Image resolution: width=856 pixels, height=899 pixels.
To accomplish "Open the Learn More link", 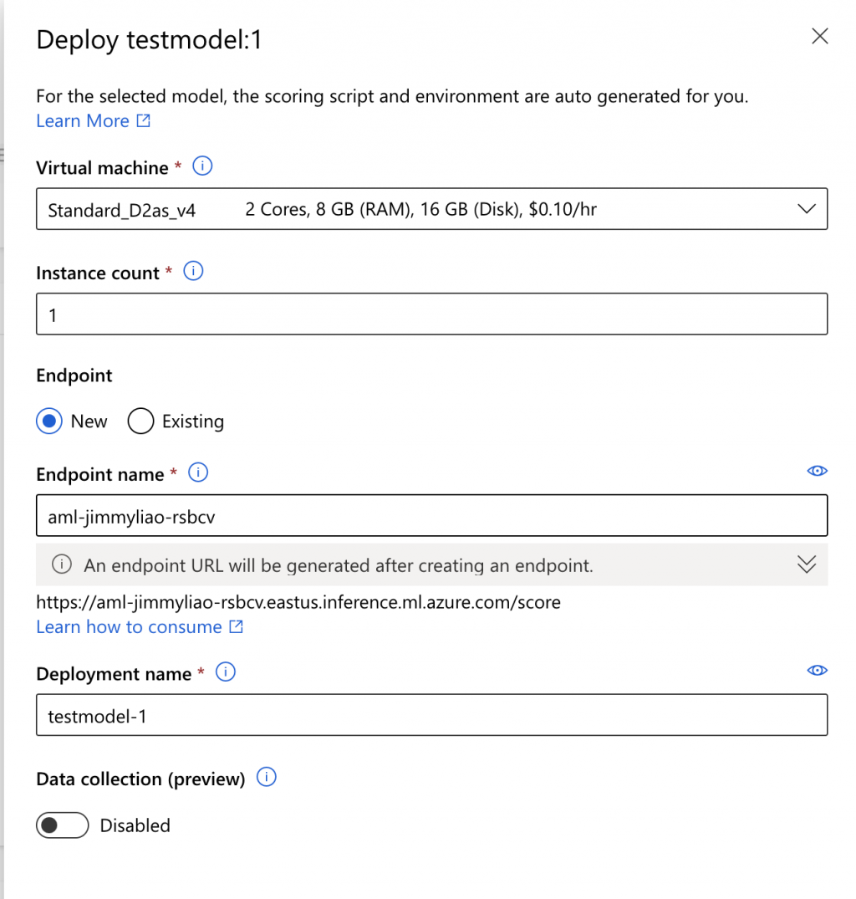I will (83, 121).
